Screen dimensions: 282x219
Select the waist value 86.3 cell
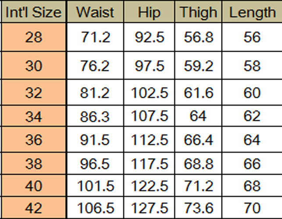tap(95, 116)
